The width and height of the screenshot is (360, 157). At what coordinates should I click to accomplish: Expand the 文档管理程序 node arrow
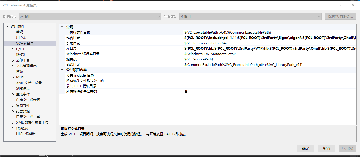[x=13, y=66]
